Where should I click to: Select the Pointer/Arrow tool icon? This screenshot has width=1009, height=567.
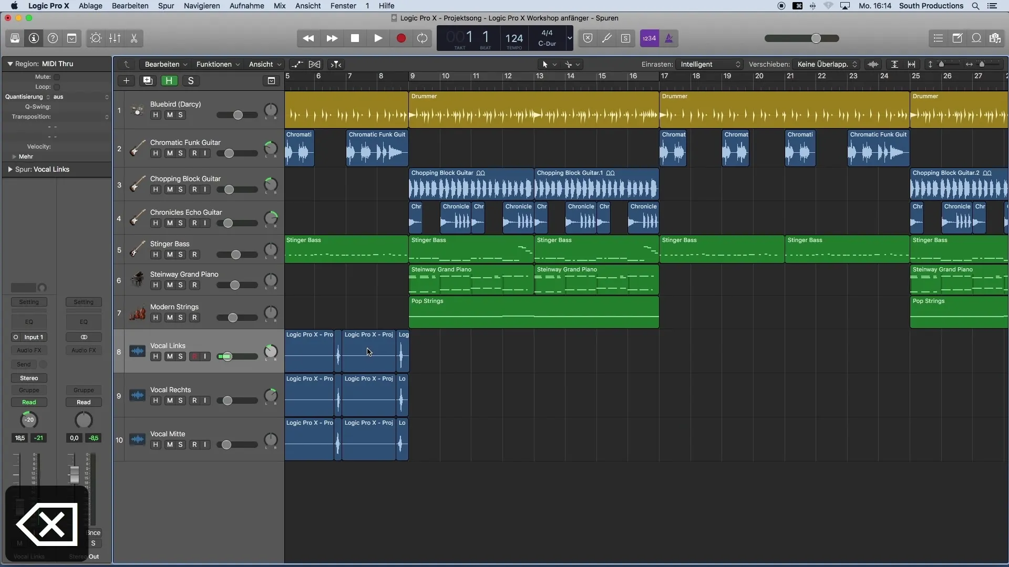tap(547, 64)
